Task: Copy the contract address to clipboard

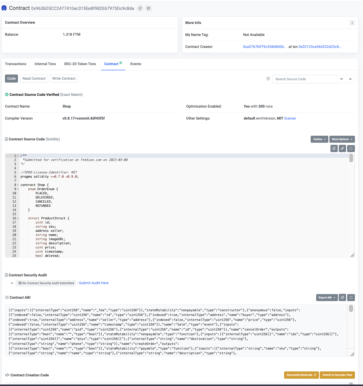Action: (140, 8)
